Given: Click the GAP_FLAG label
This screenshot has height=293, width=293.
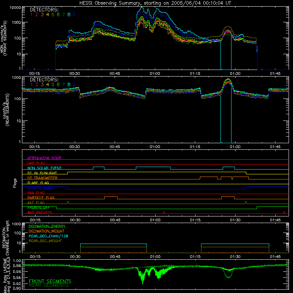Looking at the screenshot, I should [x=36, y=163].
